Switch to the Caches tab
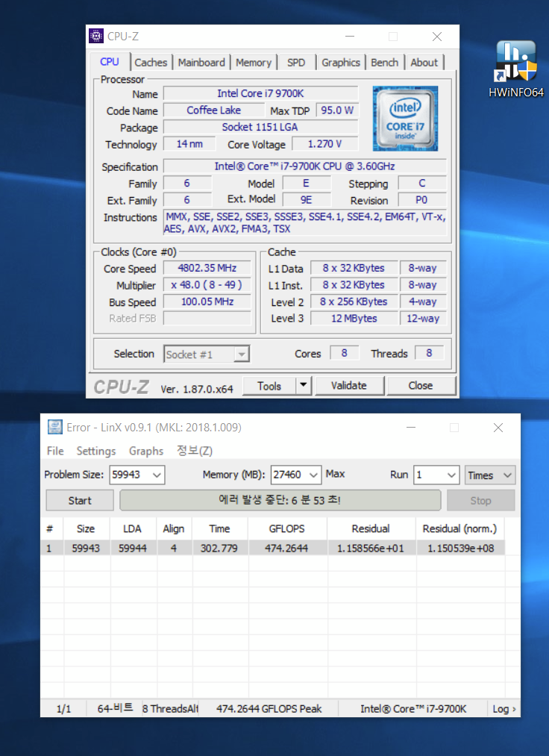The height and width of the screenshot is (756, 549). [151, 63]
